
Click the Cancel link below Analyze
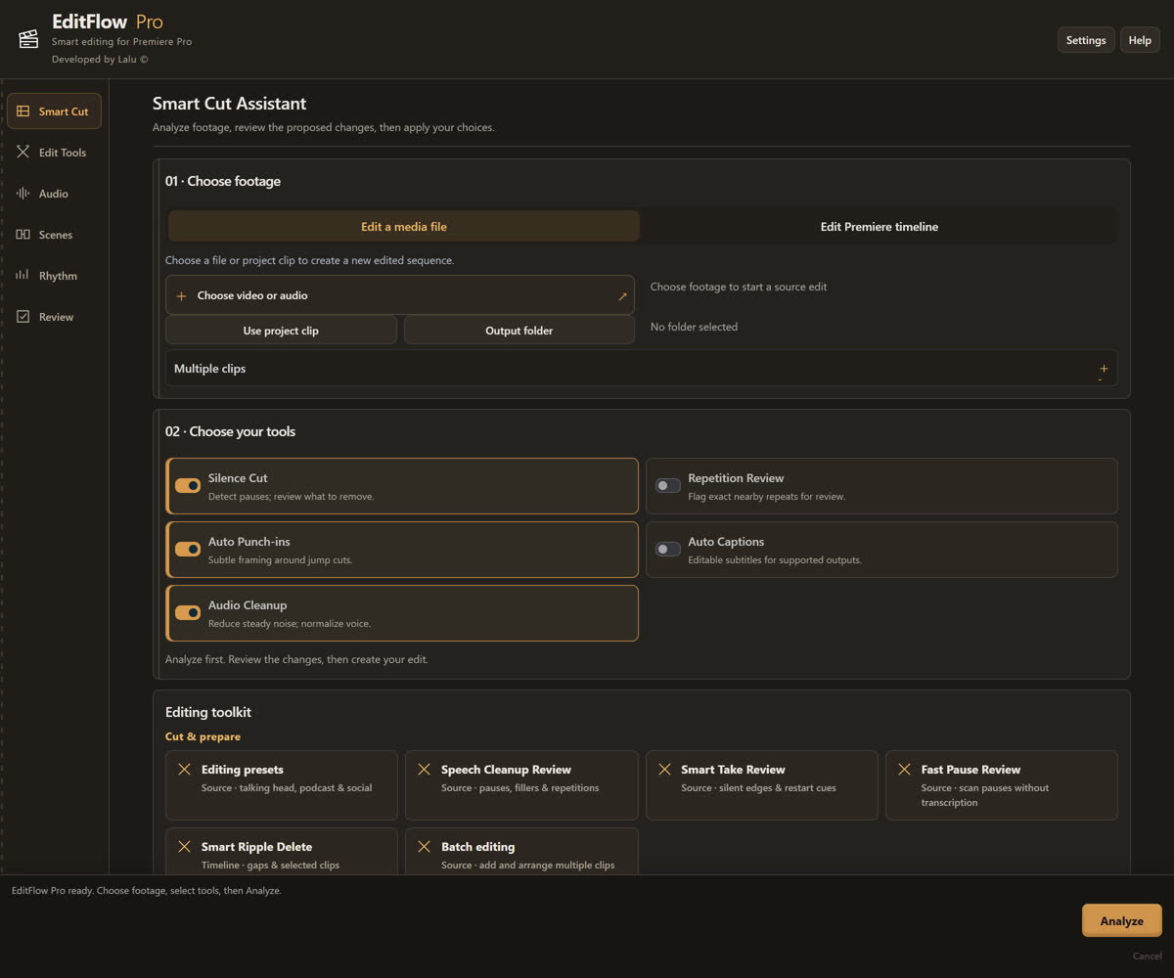[x=1147, y=956]
